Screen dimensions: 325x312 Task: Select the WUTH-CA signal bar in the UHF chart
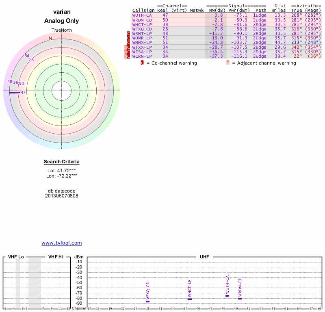[x=227, y=296]
